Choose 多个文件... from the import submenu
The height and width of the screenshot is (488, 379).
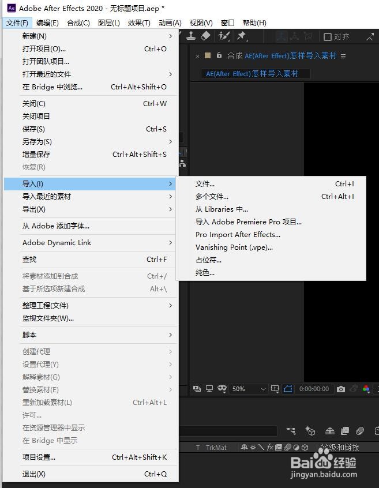[271, 197]
